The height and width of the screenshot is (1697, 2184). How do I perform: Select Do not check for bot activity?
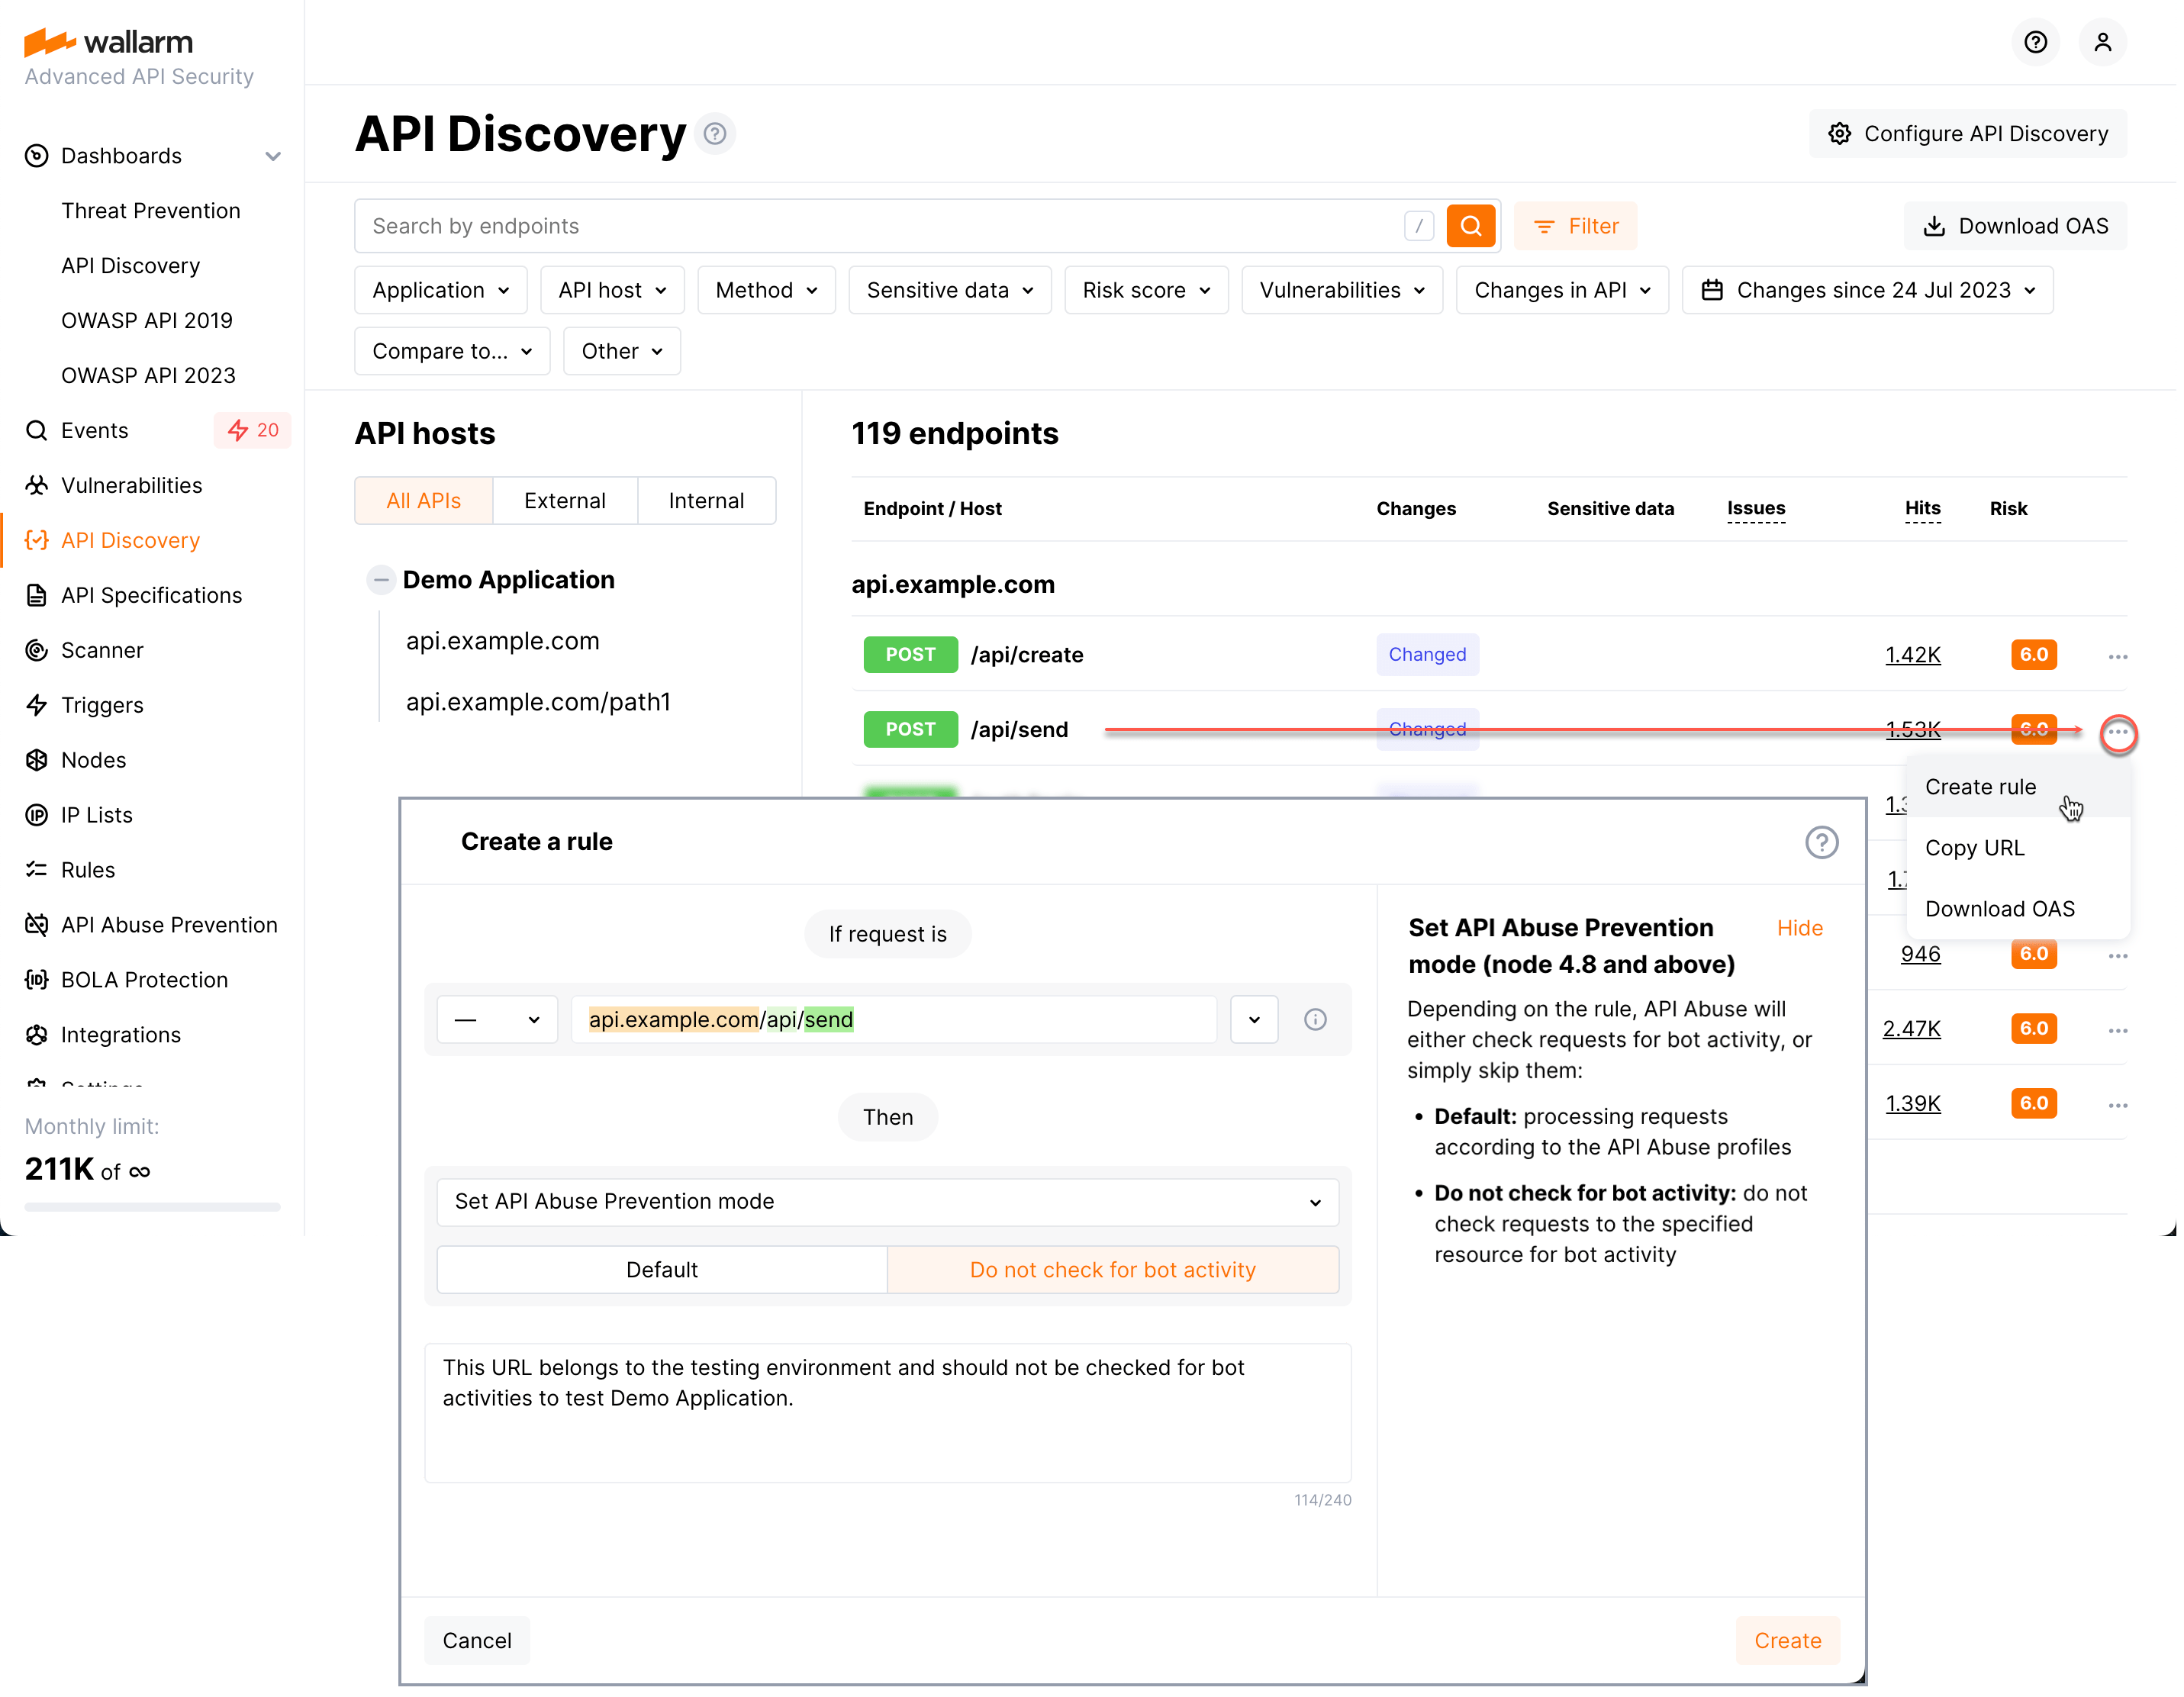(x=1113, y=1269)
